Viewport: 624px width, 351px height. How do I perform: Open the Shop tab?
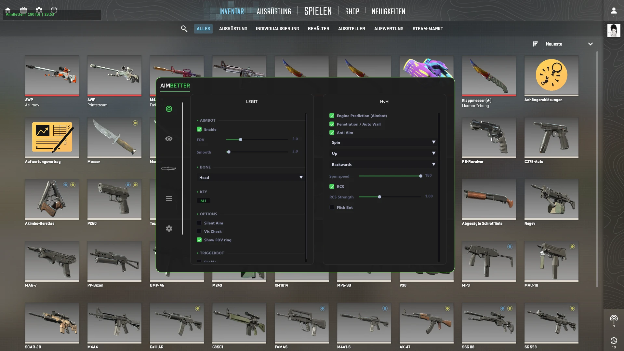(x=352, y=11)
